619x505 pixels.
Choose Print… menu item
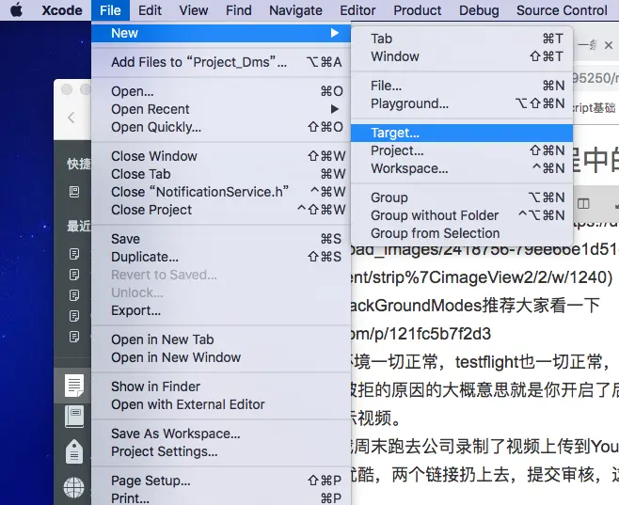coord(221,497)
